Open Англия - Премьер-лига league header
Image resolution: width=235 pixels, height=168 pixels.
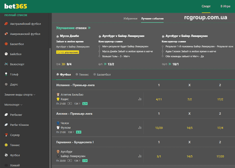click(x=74, y=113)
